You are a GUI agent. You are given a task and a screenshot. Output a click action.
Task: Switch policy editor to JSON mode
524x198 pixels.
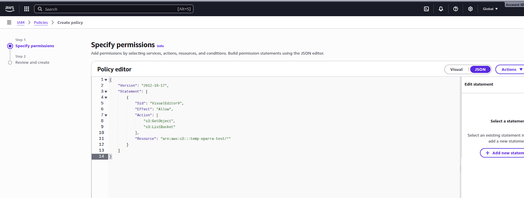tap(480, 69)
